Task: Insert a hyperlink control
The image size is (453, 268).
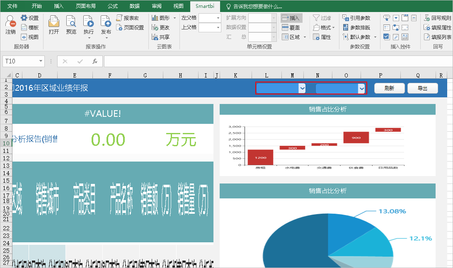Action: pos(396,37)
